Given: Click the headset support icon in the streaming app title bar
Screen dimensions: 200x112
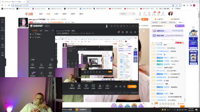Looking at the screenshot, I should coord(111,26).
